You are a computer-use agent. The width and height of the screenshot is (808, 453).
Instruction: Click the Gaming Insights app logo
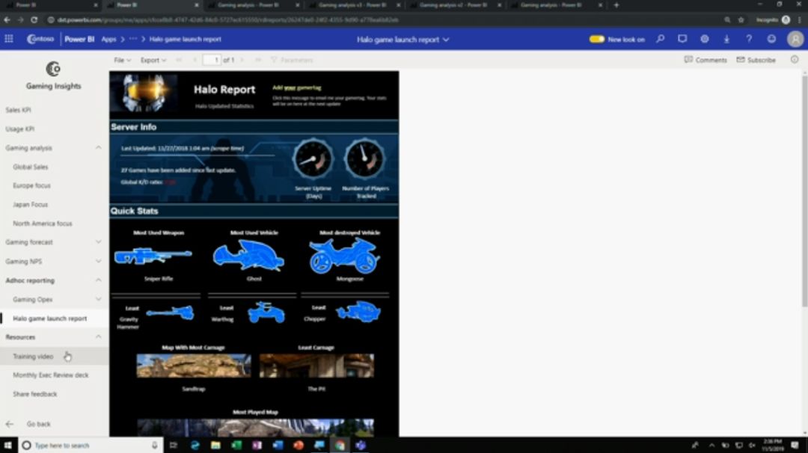(53, 69)
